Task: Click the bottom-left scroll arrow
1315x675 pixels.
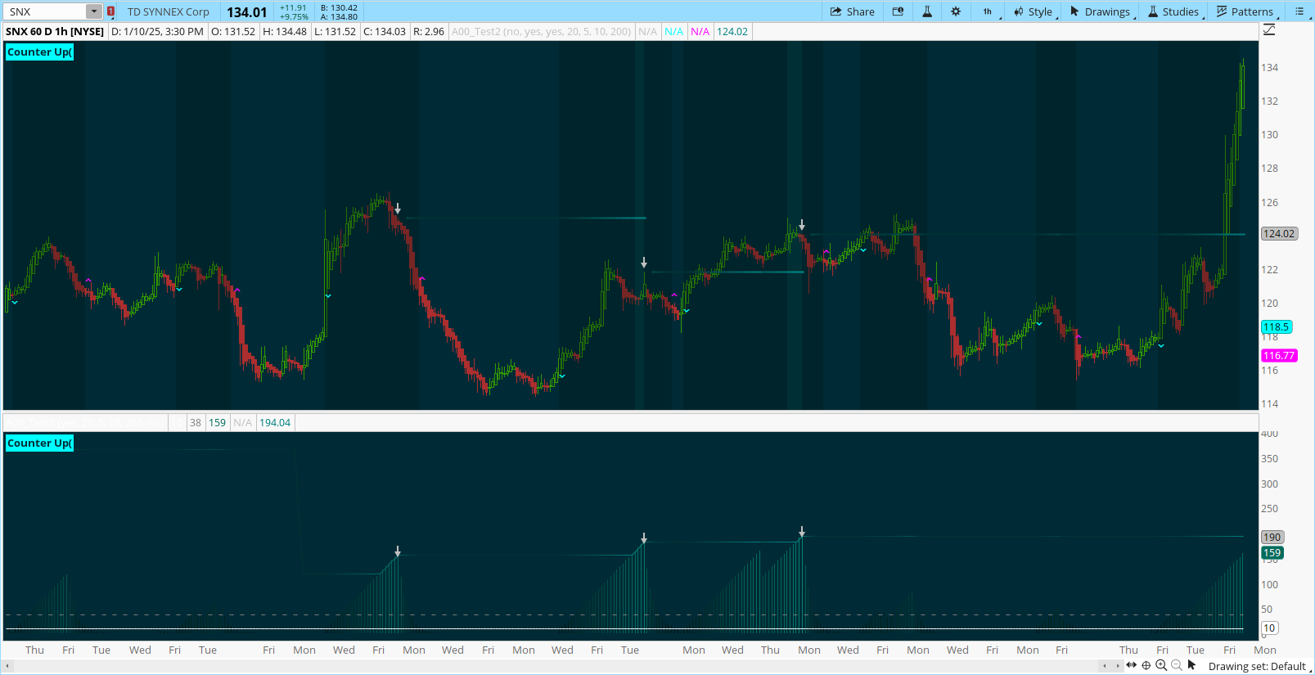Action: (x=8, y=666)
